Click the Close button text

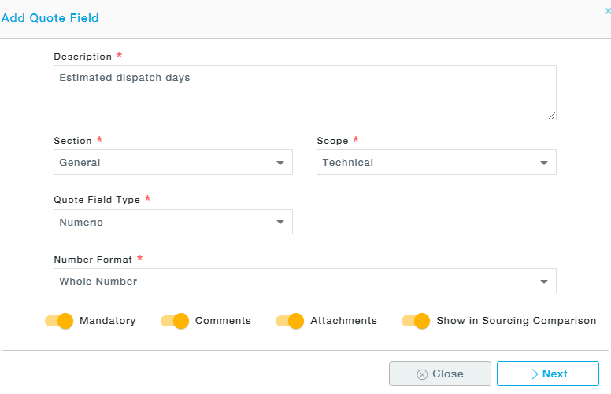448,374
